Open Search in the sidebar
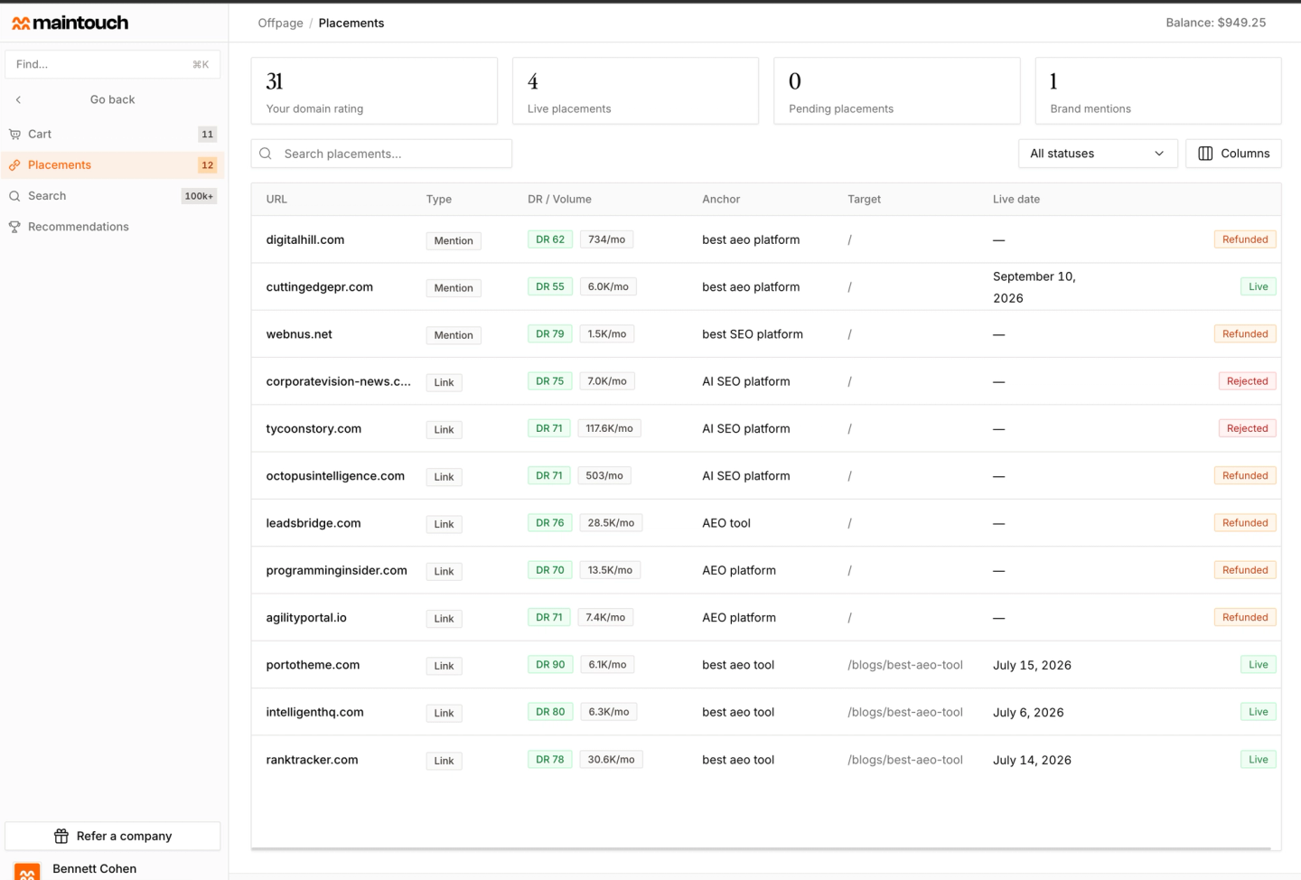This screenshot has height=880, width=1301. pos(113,196)
